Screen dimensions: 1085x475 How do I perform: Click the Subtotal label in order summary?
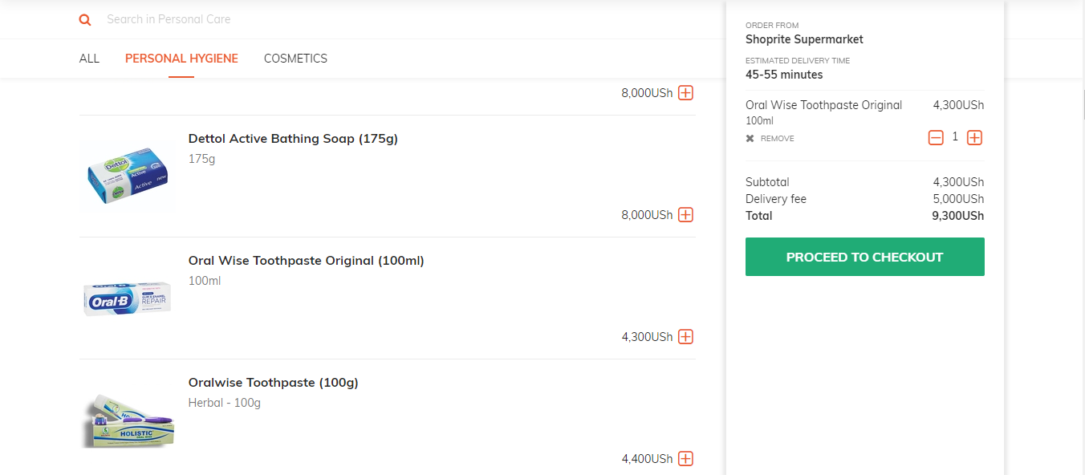point(767,182)
